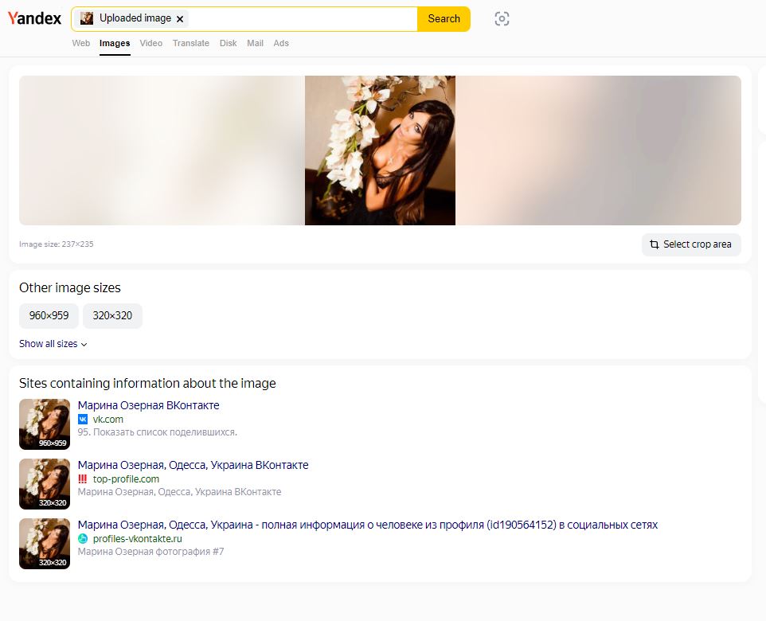Click the Yandex logo
This screenshot has height=621, width=766.
click(x=34, y=18)
